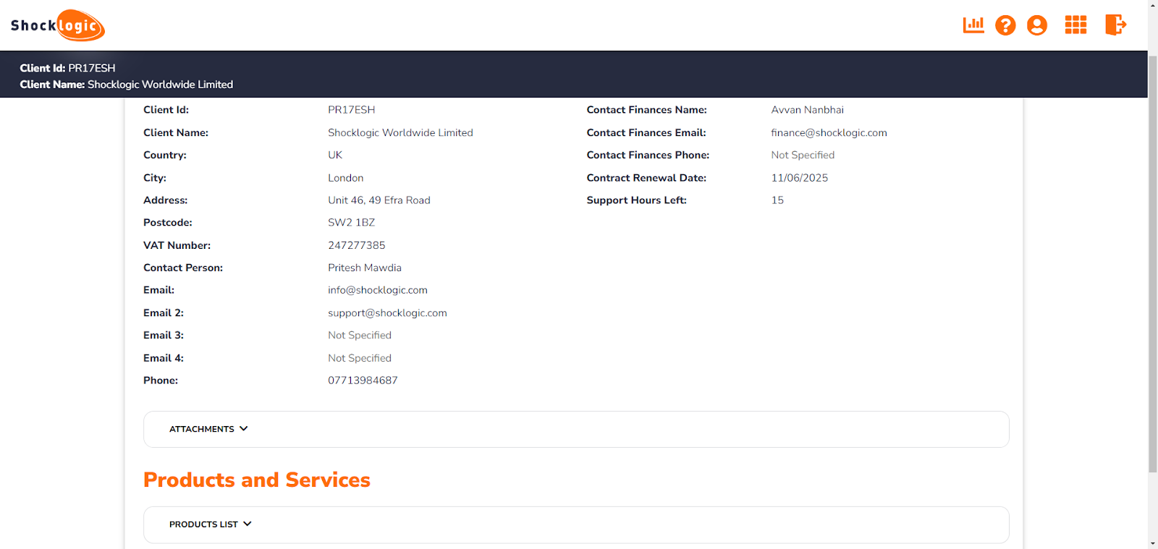Click the scrollbar up arrow

[1153, 5]
